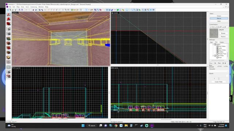This screenshot has height=131, width=234.
Task: Open the Instancing menu
Action: click(34, 7)
